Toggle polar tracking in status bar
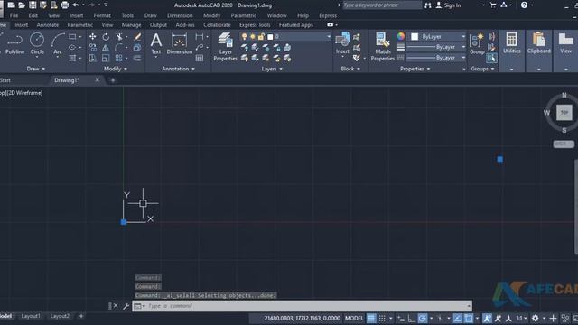The width and height of the screenshot is (578, 325). coord(423,319)
